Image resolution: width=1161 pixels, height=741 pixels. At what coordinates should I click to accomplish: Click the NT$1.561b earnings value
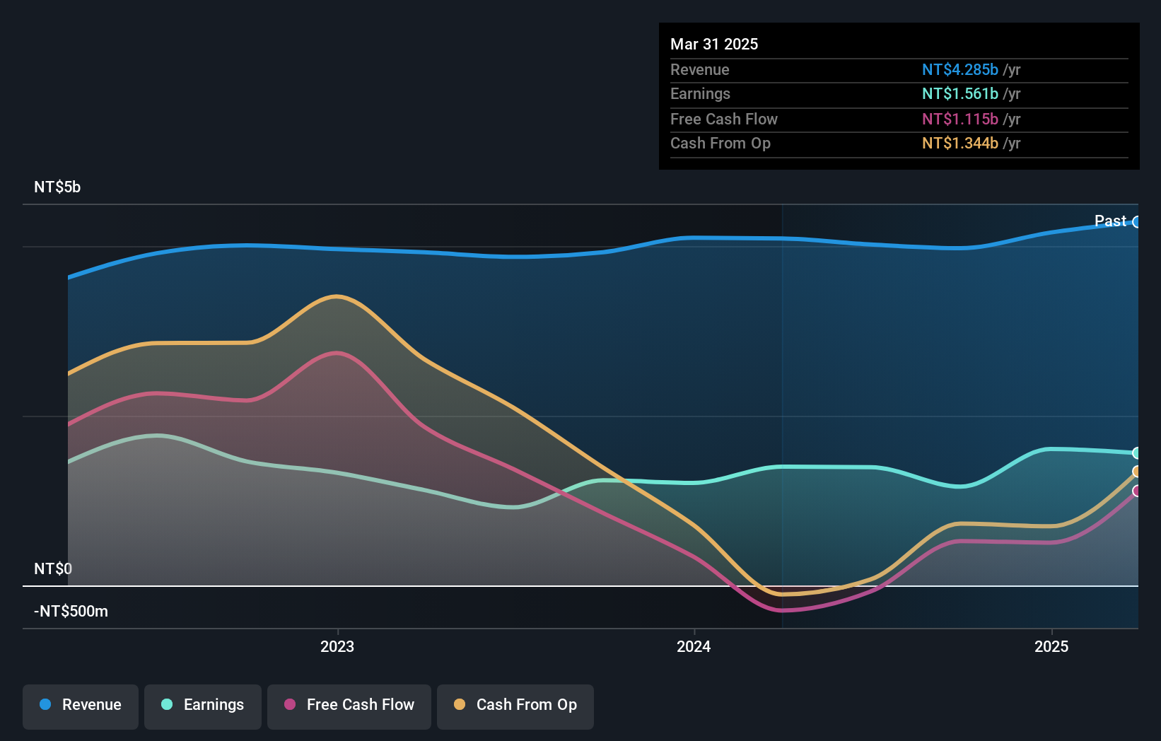click(960, 93)
